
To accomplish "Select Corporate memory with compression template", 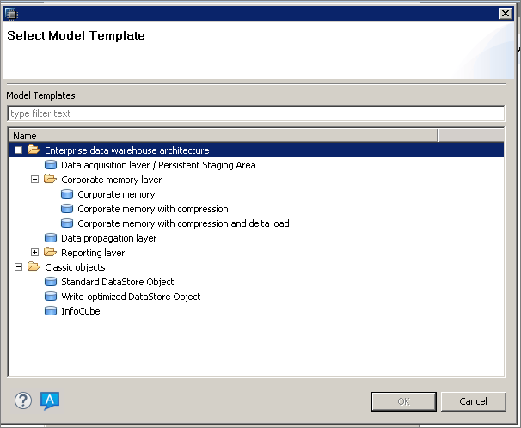I will coord(152,209).
